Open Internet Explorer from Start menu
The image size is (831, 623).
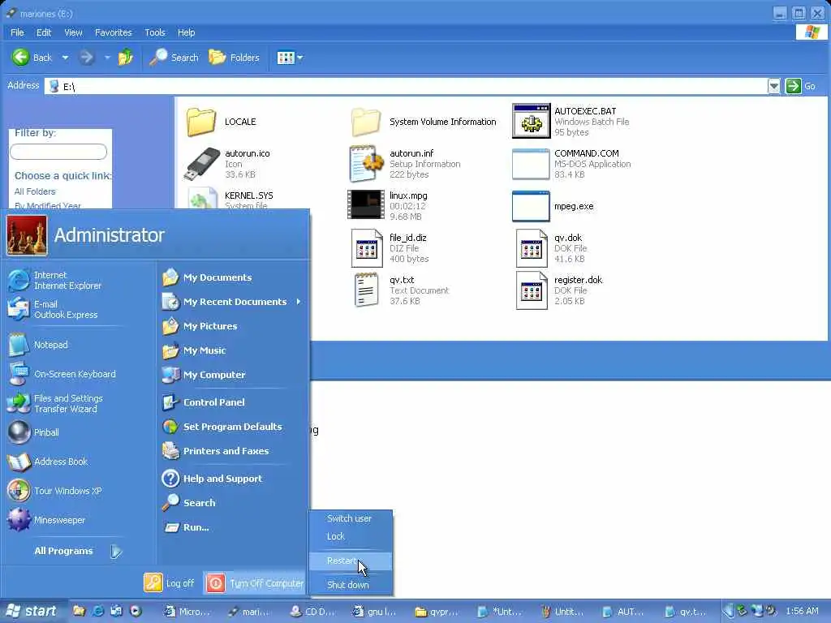pyautogui.click(x=56, y=280)
